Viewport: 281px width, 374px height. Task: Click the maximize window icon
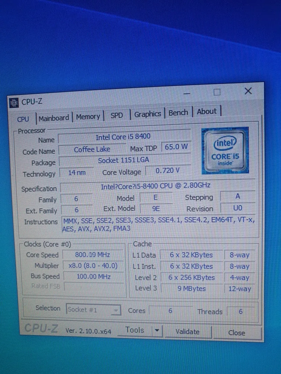[x=217, y=92]
